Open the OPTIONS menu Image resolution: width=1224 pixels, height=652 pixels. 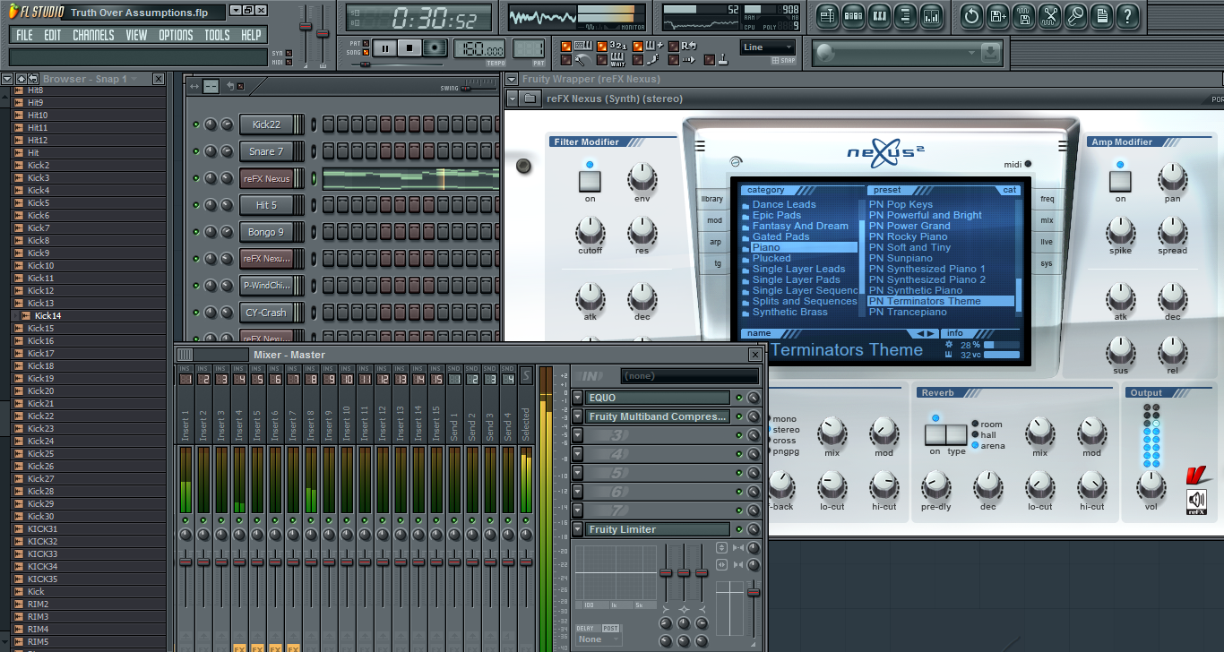click(x=176, y=35)
